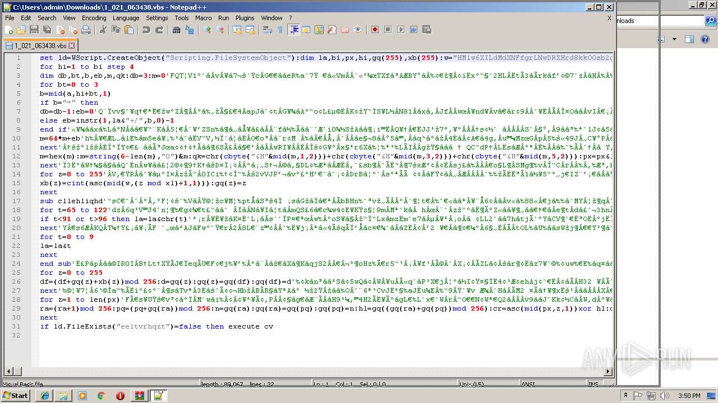Click the Cut scissors toolbar icon
The image size is (718, 403).
(x=103, y=30)
